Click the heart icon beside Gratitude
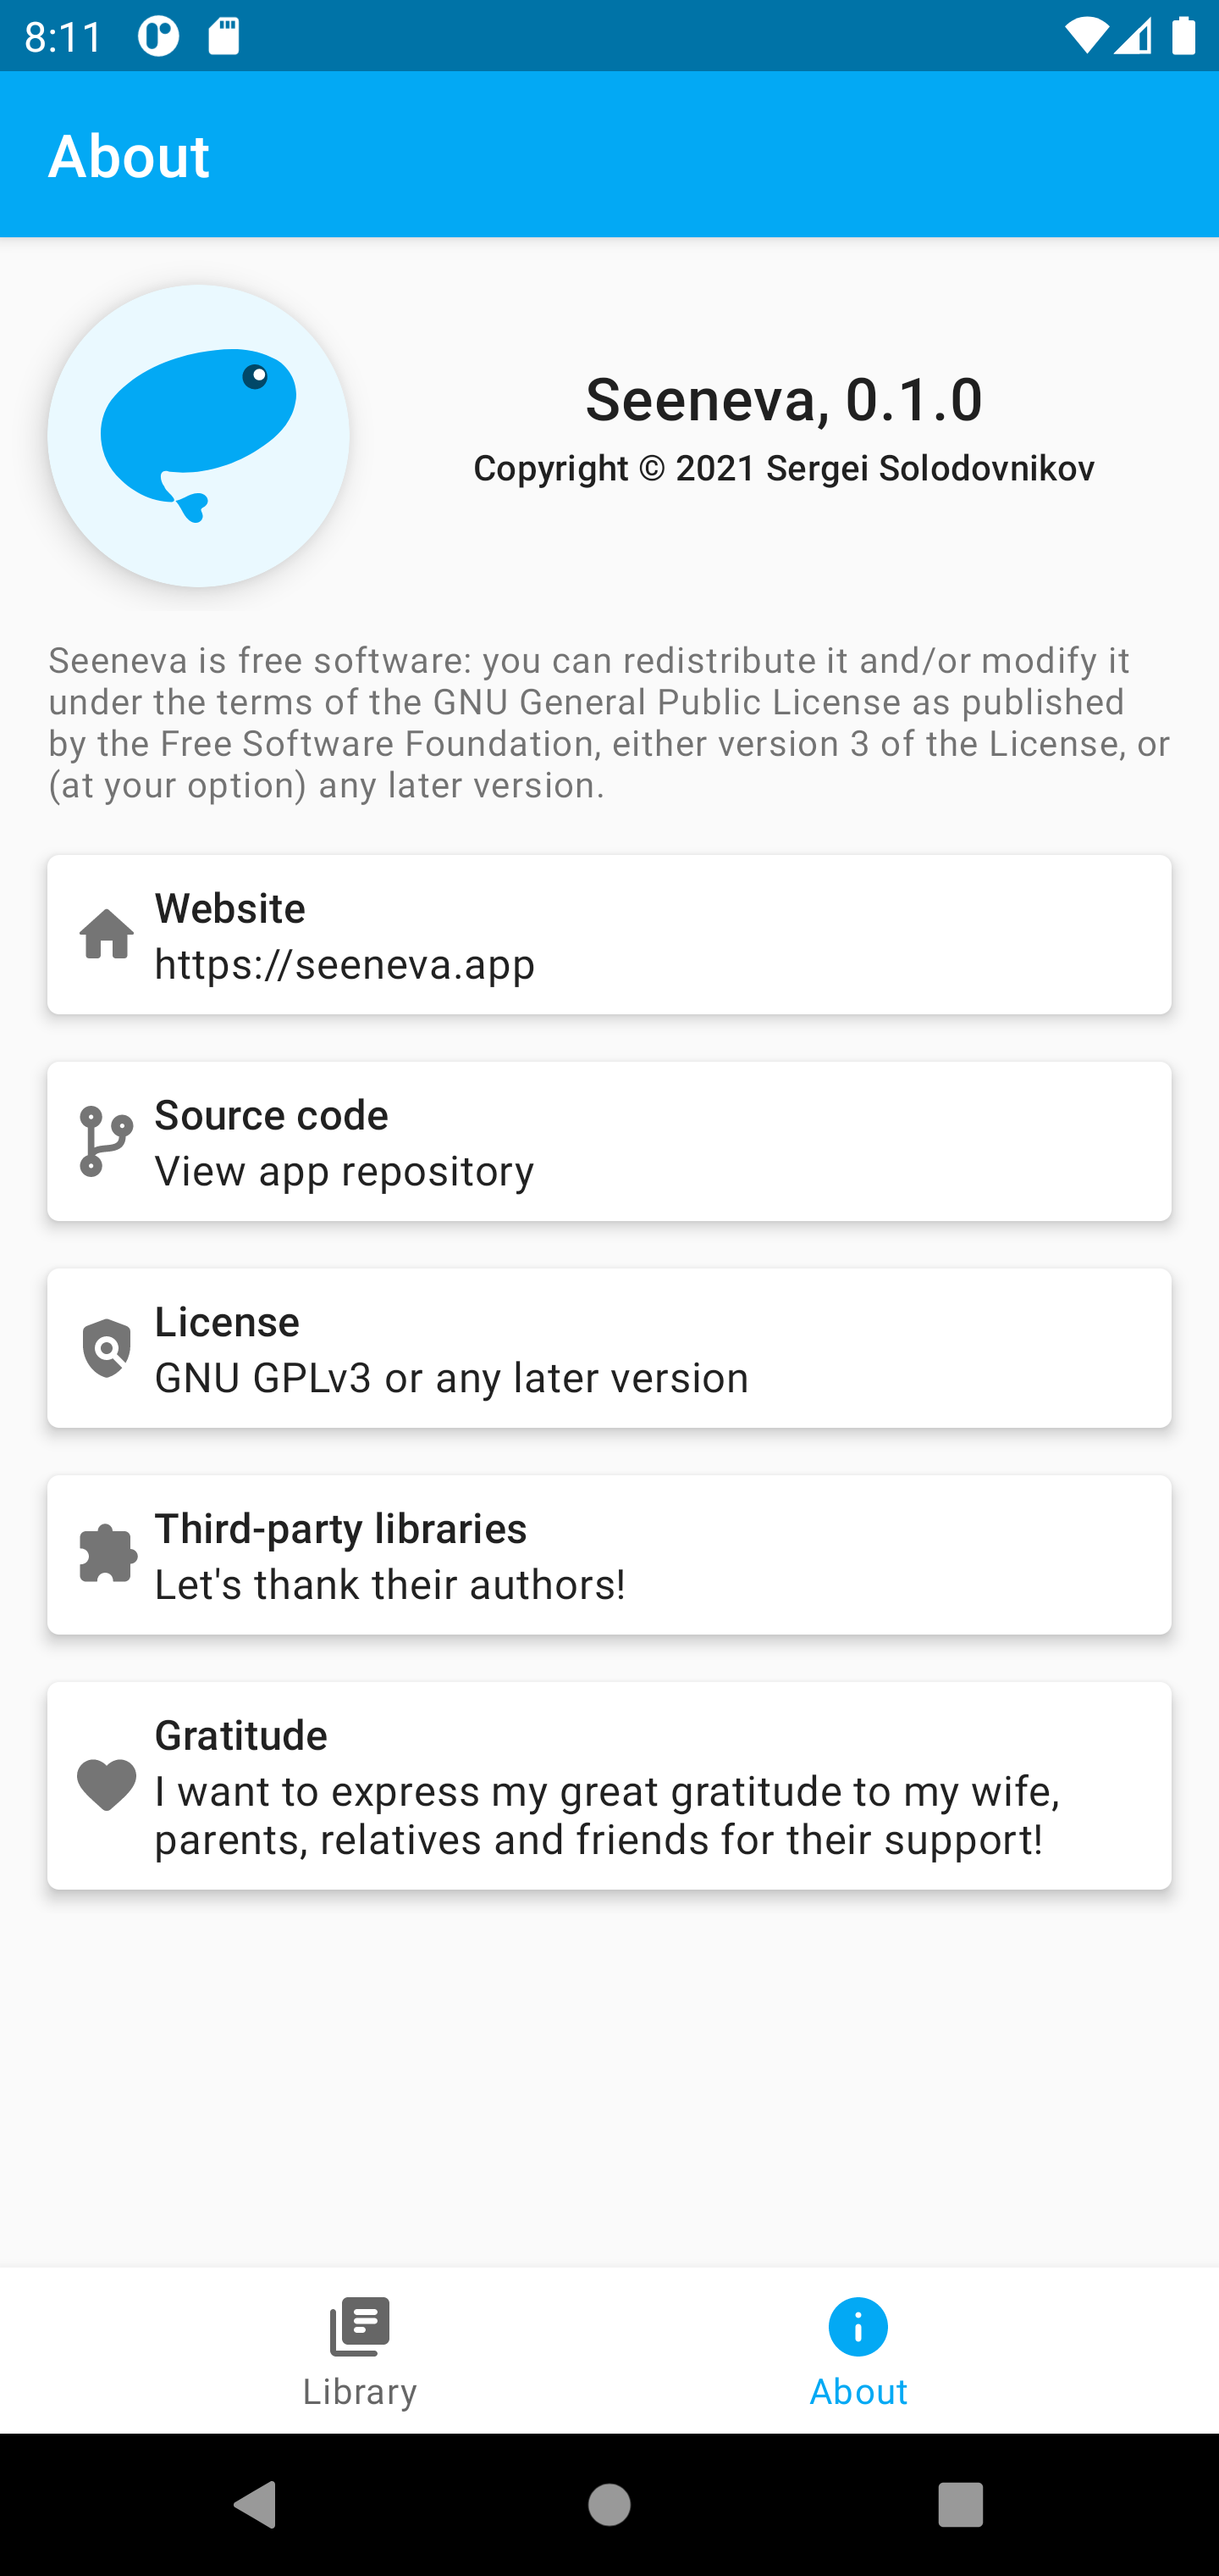Viewport: 1219px width, 2576px height. [106, 1785]
